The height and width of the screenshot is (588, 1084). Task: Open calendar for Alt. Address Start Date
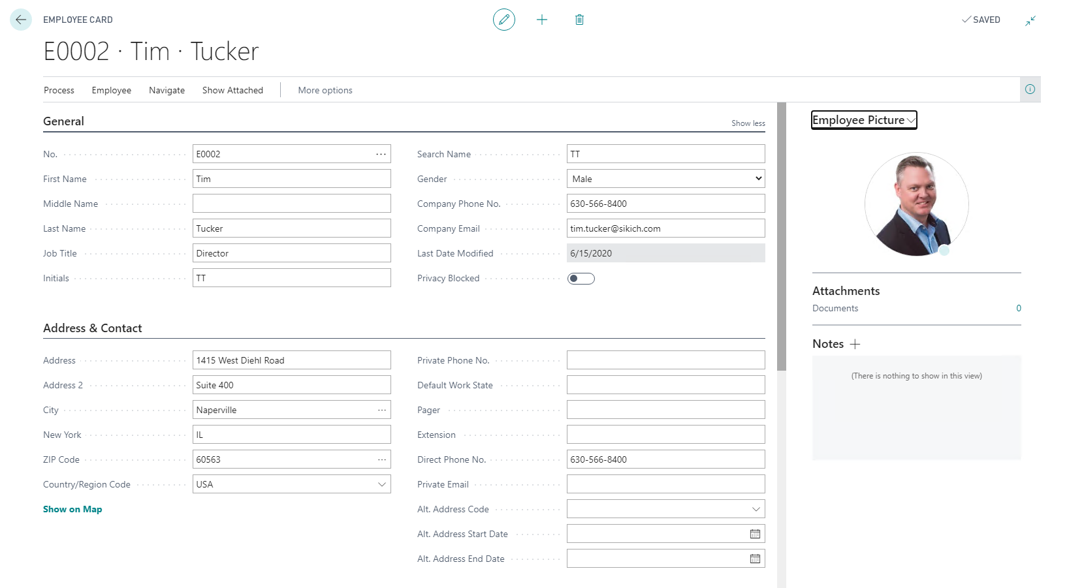(755, 534)
